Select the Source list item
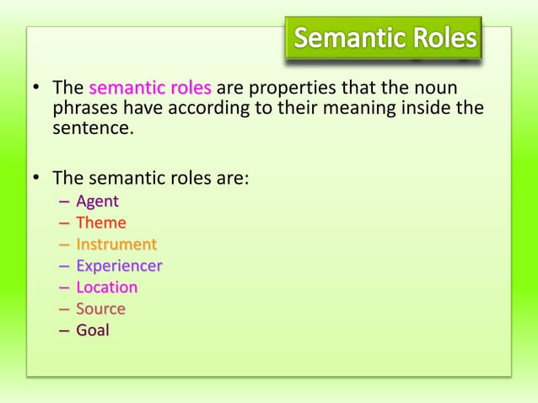 click(100, 309)
